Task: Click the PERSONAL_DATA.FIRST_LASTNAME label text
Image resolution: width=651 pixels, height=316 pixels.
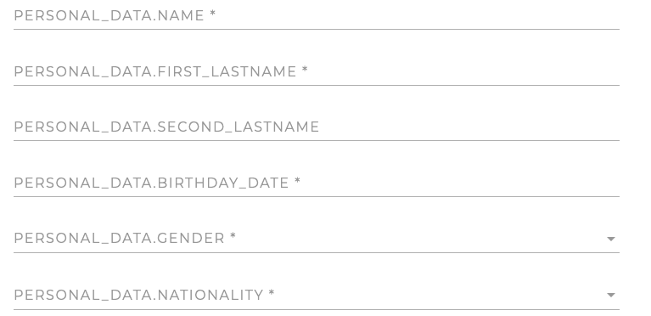Action: pos(155,71)
